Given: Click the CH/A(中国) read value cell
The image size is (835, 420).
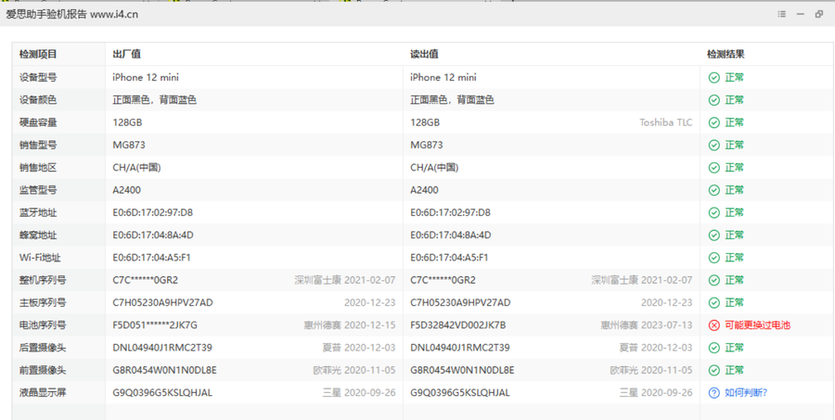Looking at the screenshot, I should point(434,168).
